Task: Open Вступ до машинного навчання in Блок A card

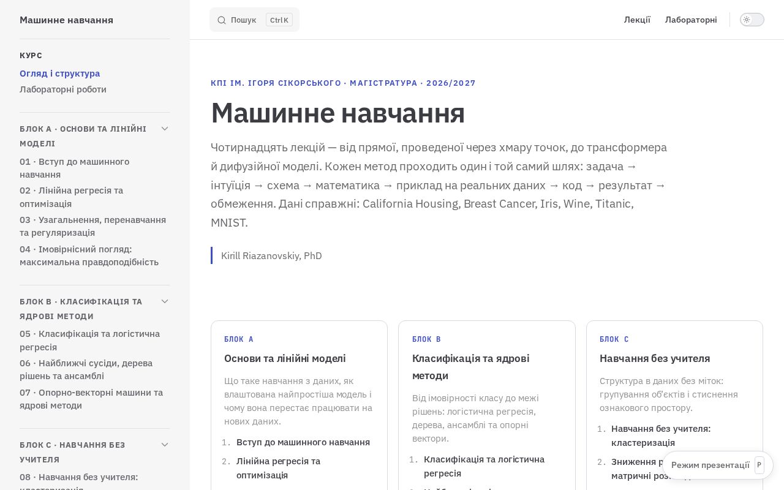Action: (x=303, y=442)
